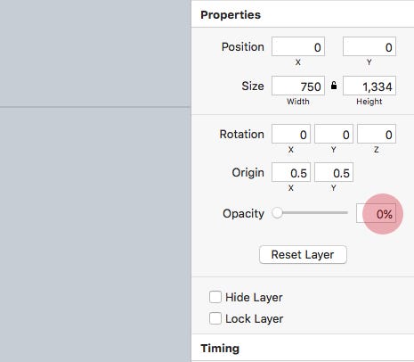Select the Size Width field showing 750
414x362 pixels.
coord(298,86)
